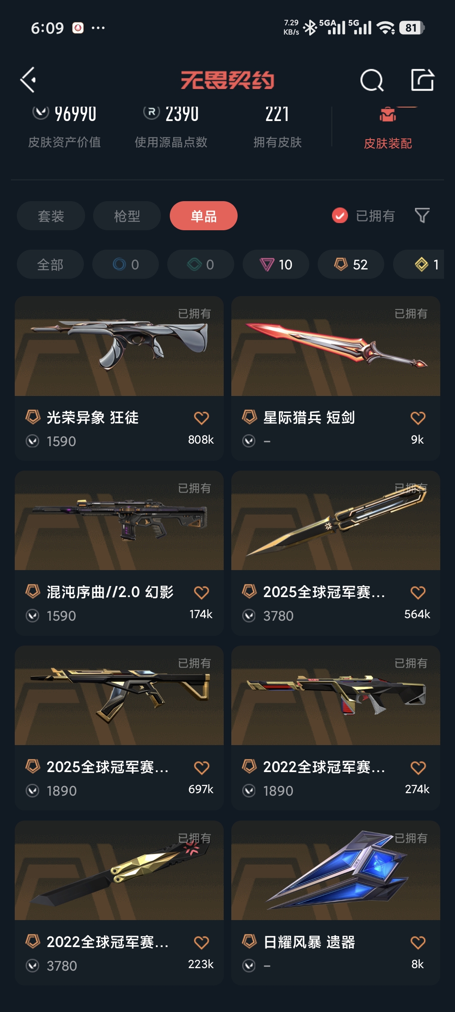Open the 星际猎兵 短剑 sword image
Image resolution: width=455 pixels, height=1012 pixels.
(336, 346)
